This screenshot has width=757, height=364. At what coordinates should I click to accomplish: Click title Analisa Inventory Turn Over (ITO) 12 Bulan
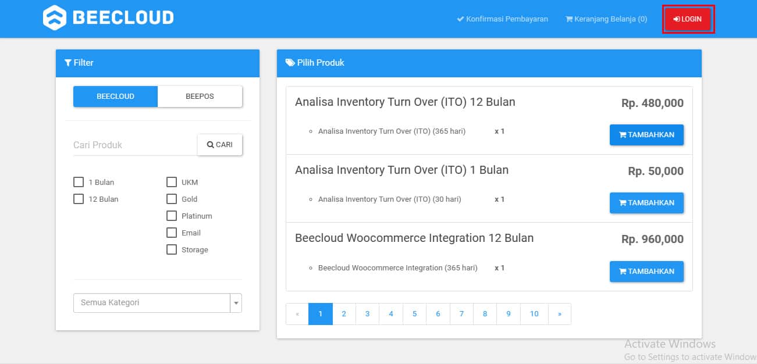tap(405, 102)
